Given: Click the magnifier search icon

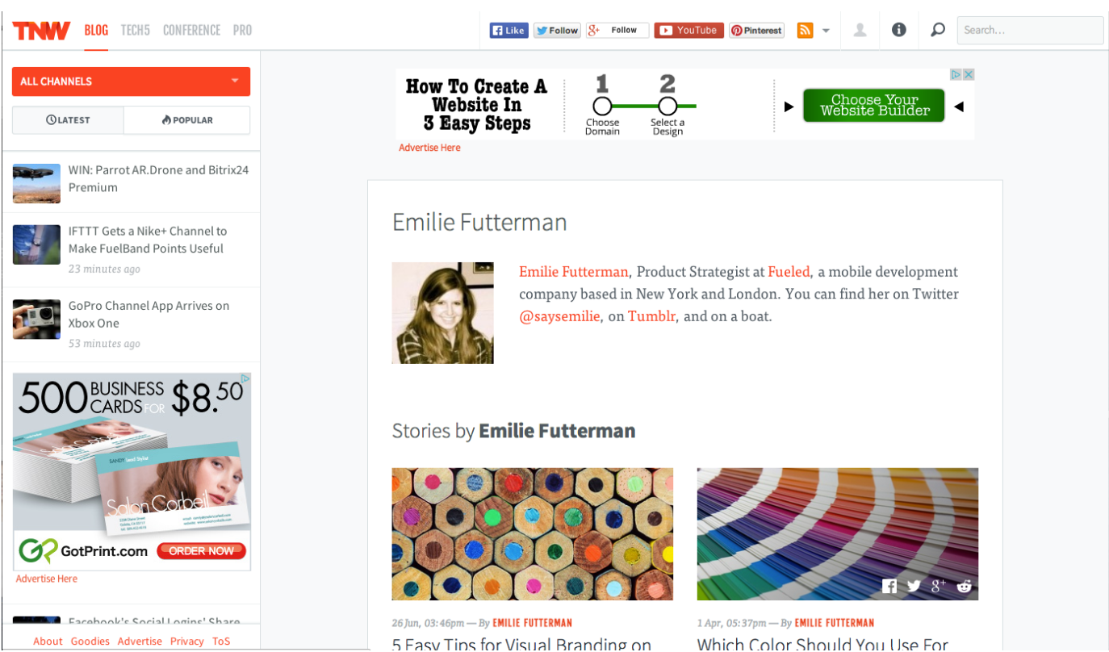Looking at the screenshot, I should 937,30.
